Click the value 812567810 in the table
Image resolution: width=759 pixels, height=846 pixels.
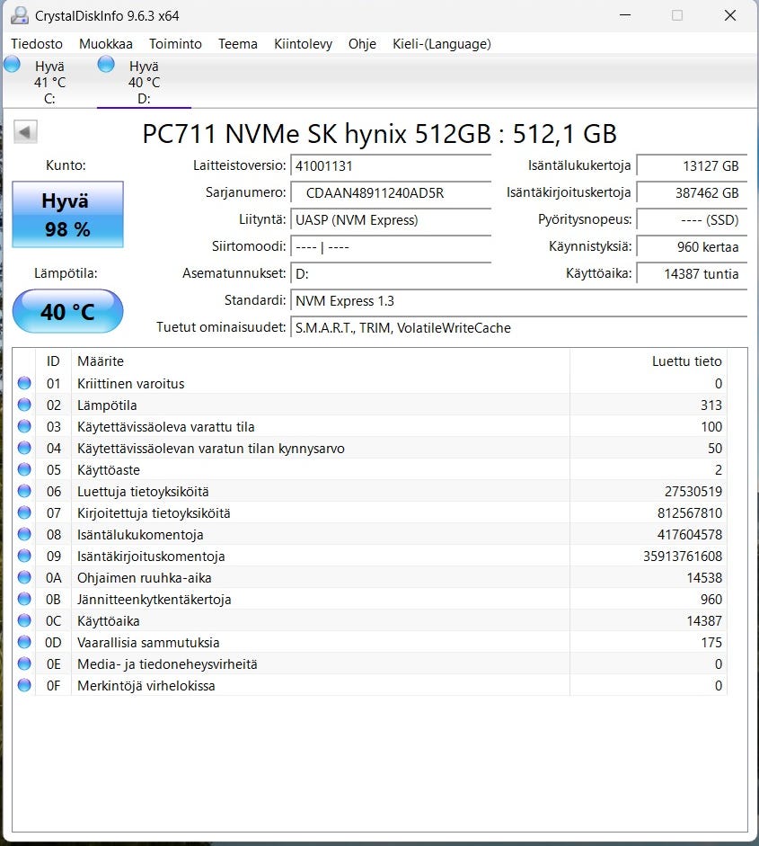690,513
